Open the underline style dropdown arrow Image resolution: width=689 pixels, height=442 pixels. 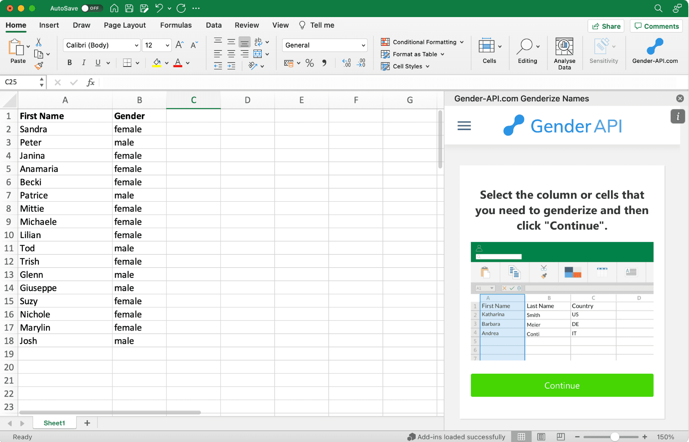click(x=108, y=63)
